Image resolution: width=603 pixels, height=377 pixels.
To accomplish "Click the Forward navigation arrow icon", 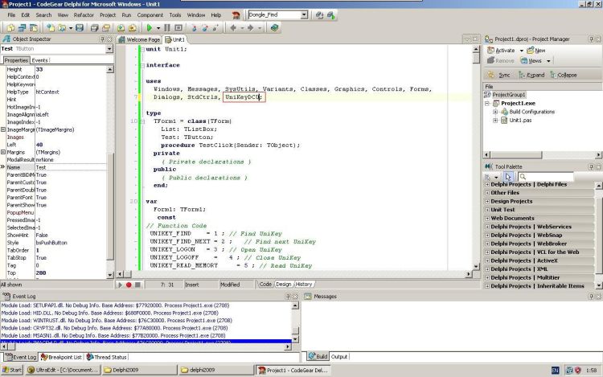I will tap(250, 27).
